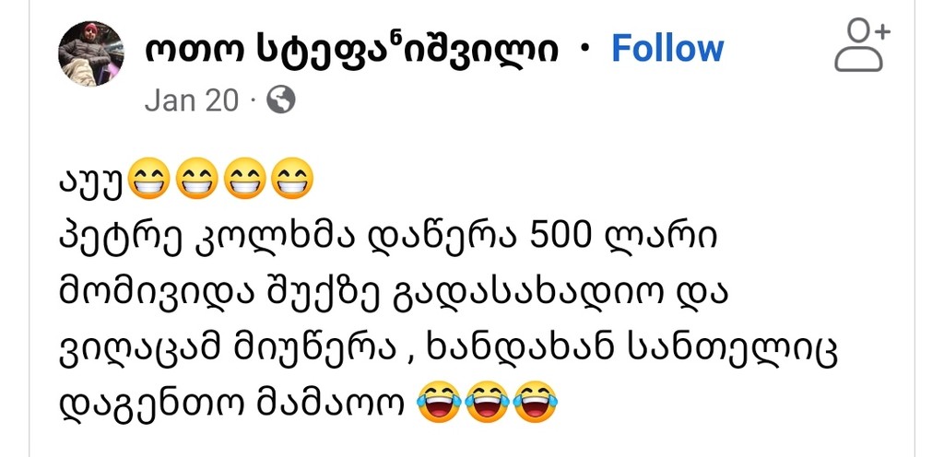944x457 pixels.
Task: Click the second grinning emoji in the row
Action: (x=195, y=179)
